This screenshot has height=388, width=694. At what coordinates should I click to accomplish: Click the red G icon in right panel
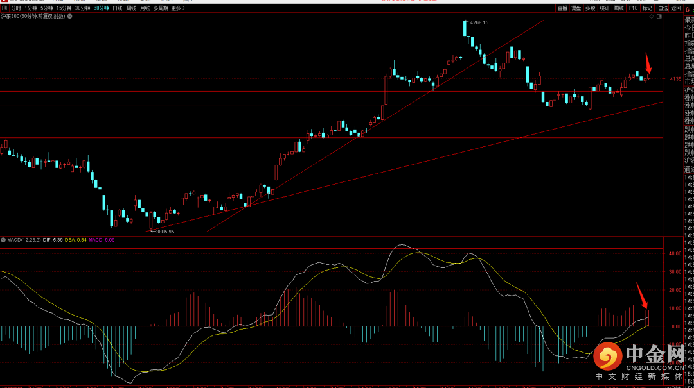point(688,9)
